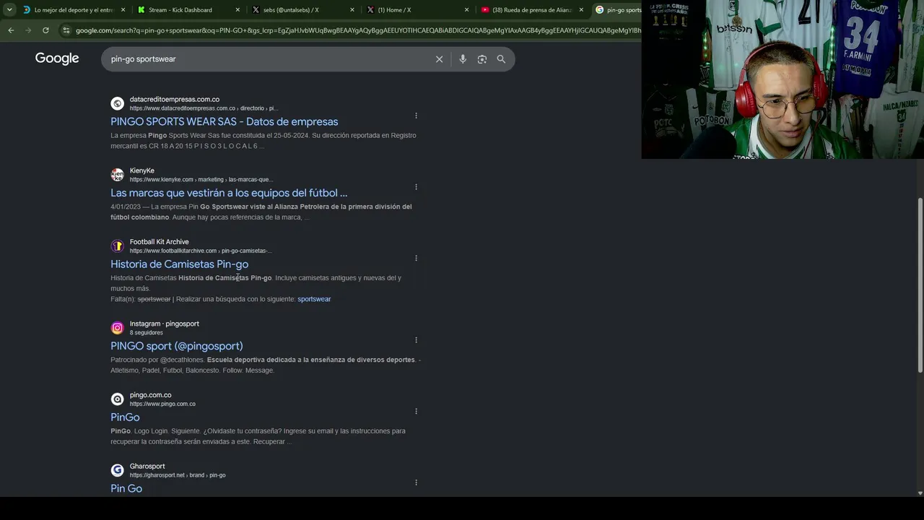Open more options for pingo.com.co result
This screenshot has height=520, width=924.
click(416, 412)
